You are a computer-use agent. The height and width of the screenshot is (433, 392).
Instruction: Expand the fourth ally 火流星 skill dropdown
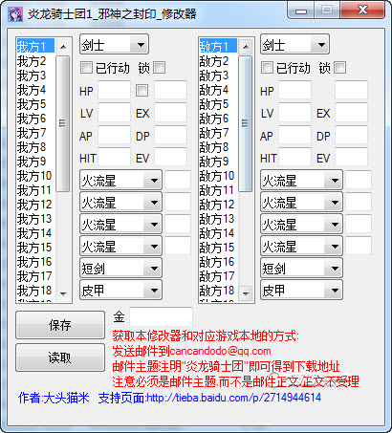[120, 247]
